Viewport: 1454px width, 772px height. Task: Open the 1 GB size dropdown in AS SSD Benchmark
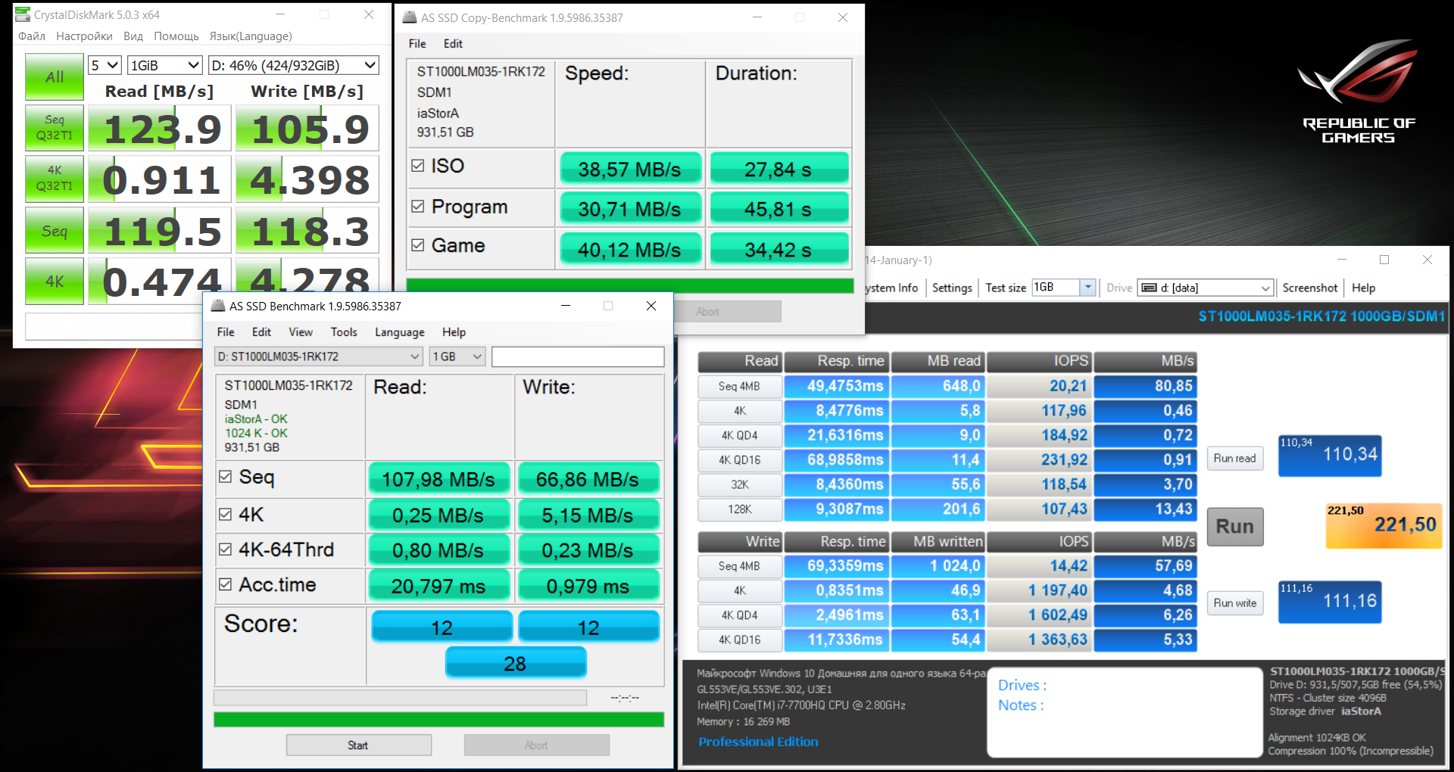(457, 356)
